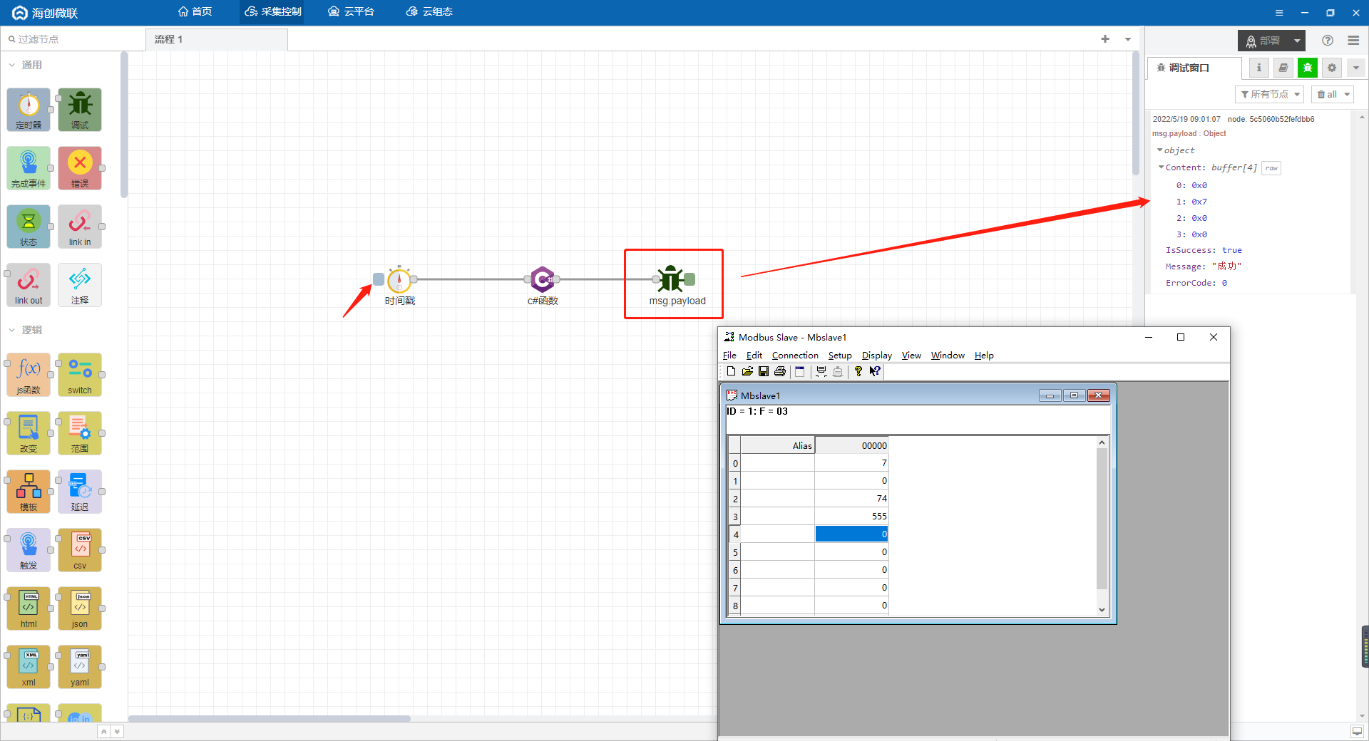
Task: Open the debug sidebar tab
Action: pos(1308,68)
